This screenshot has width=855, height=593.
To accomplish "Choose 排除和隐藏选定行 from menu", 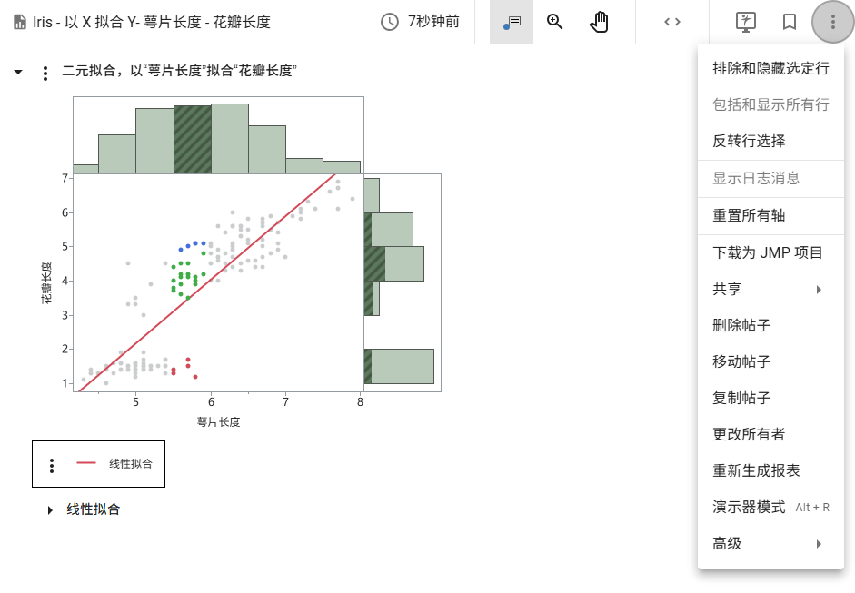I will (770, 69).
